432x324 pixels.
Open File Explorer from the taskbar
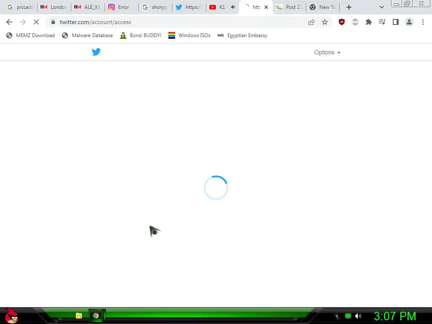[79, 316]
